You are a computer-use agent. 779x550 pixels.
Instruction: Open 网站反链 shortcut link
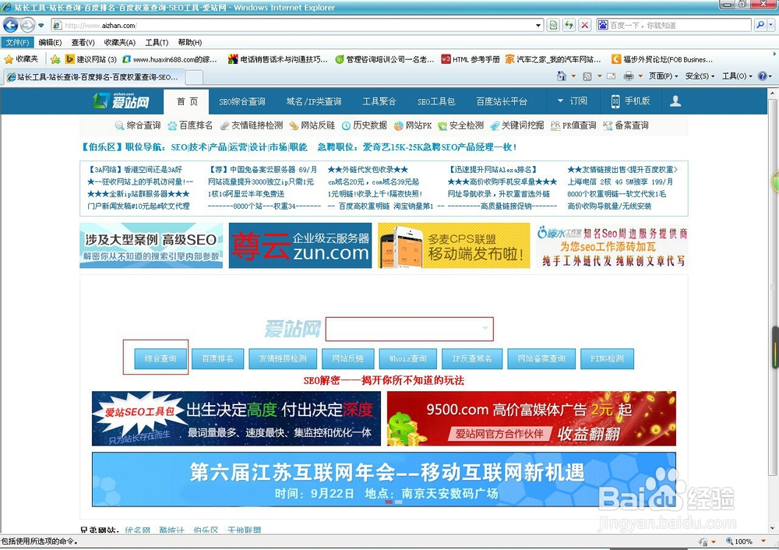pos(312,125)
